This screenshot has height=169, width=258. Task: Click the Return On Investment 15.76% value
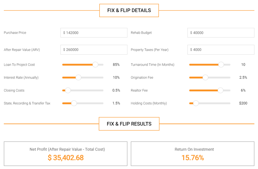click(x=193, y=158)
